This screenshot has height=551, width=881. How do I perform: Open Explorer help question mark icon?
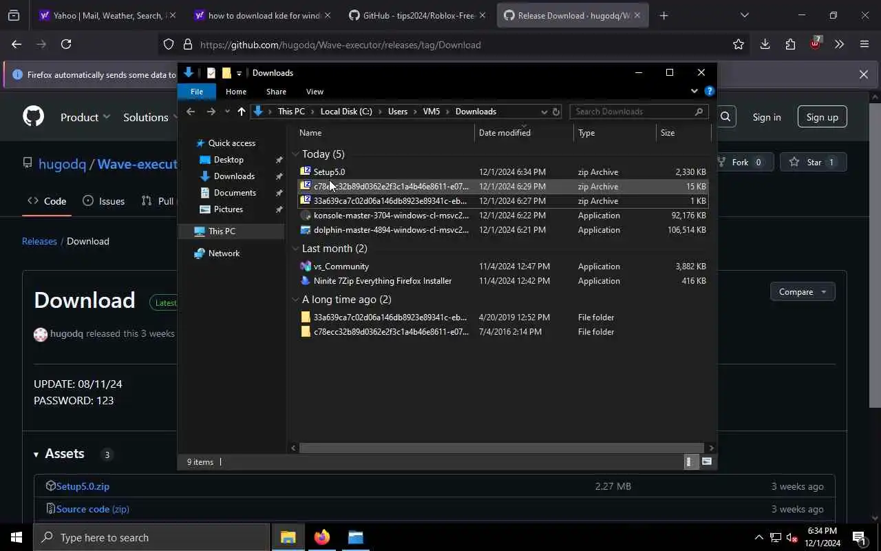tap(710, 91)
